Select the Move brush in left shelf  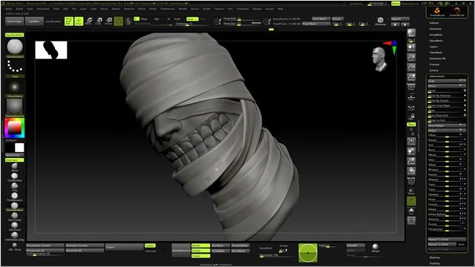click(x=15, y=167)
